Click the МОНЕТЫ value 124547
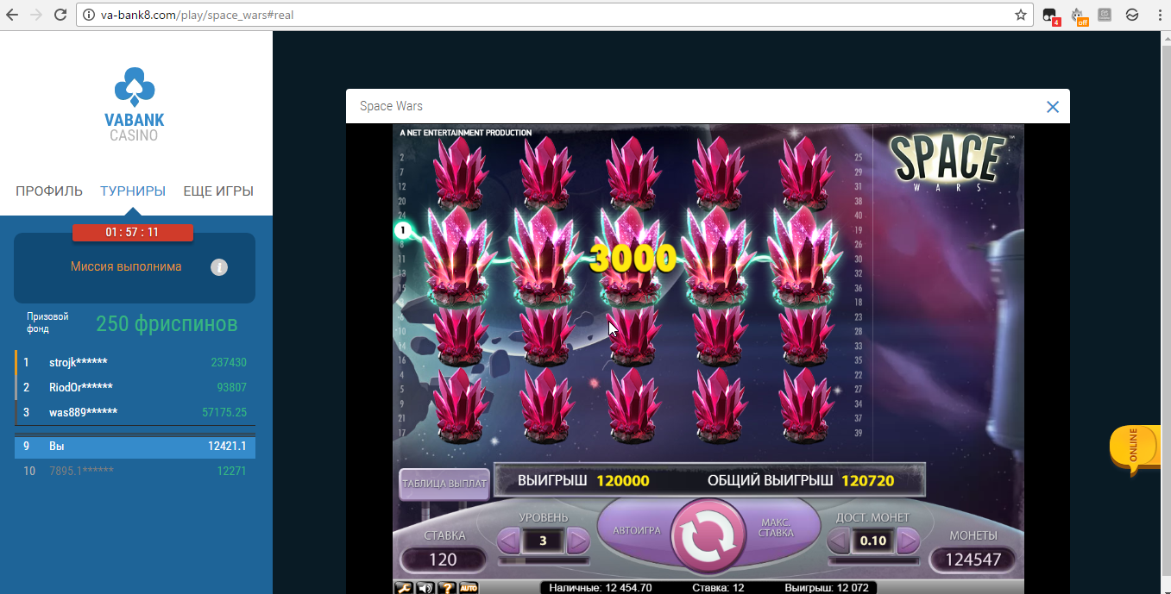1171x594 pixels. pyautogui.click(x=973, y=560)
